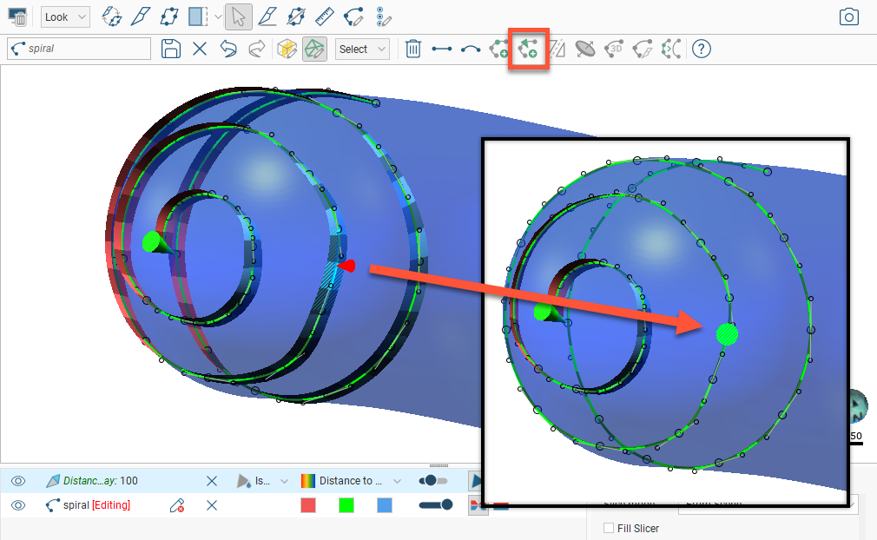Screen dimensions: 877x540
Task: Toggle visibility of the spiral layer
Action: point(18,505)
